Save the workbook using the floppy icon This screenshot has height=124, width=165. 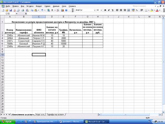click(x=11, y=10)
